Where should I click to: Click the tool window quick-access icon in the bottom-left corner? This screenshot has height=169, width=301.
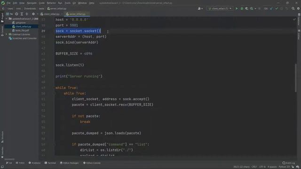(x=2, y=167)
